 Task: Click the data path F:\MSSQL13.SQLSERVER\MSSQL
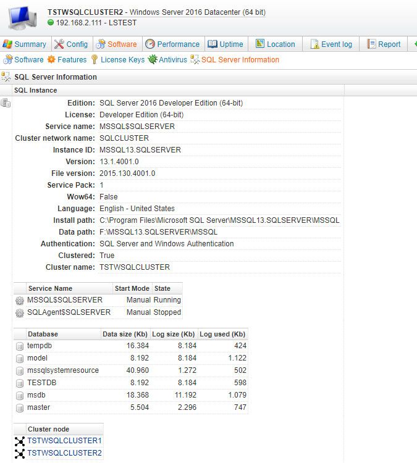pyautogui.click(x=158, y=232)
